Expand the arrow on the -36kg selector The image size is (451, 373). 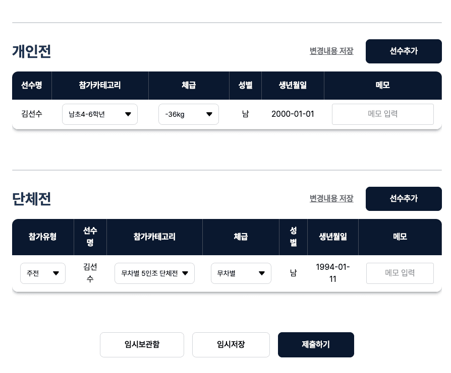[x=209, y=114]
